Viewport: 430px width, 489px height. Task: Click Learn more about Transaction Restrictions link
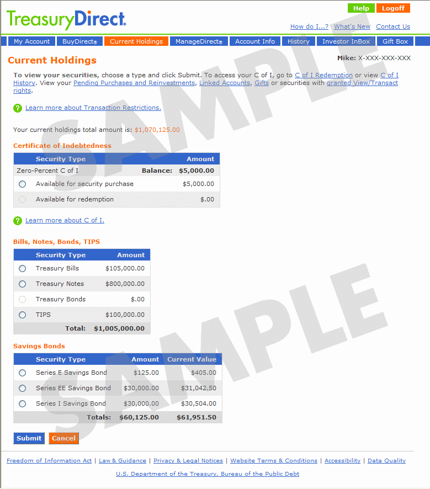coord(93,108)
